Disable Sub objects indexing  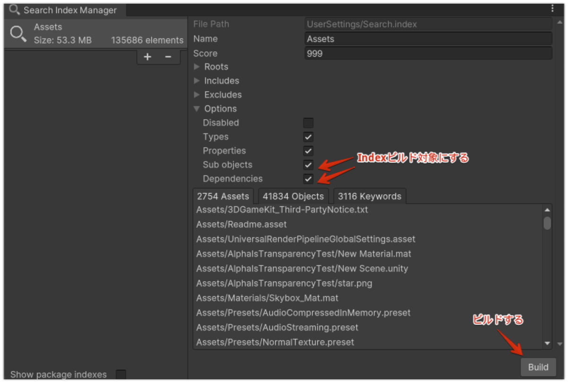pos(308,165)
